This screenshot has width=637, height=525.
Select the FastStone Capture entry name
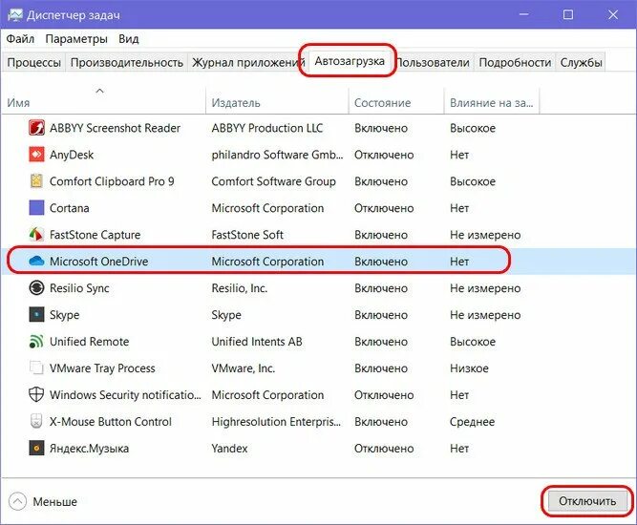coord(96,235)
